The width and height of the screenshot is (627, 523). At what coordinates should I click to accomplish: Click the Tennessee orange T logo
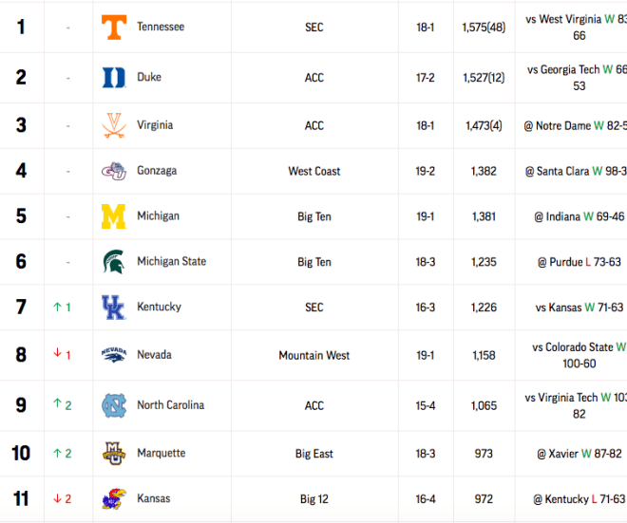[114, 28]
